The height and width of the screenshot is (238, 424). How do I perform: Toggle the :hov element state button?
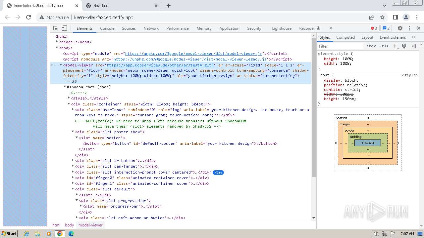click(x=371, y=46)
